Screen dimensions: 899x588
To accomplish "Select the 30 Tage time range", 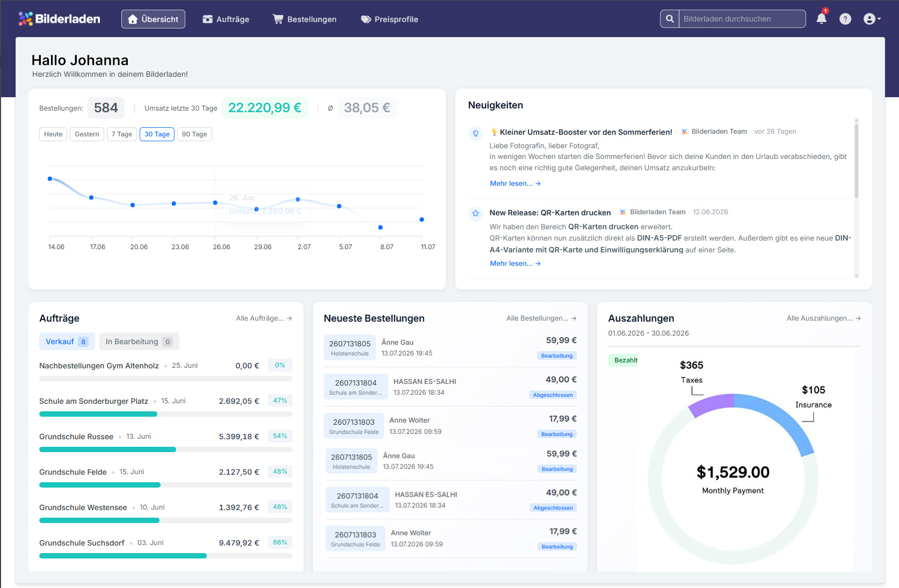I will click(157, 134).
